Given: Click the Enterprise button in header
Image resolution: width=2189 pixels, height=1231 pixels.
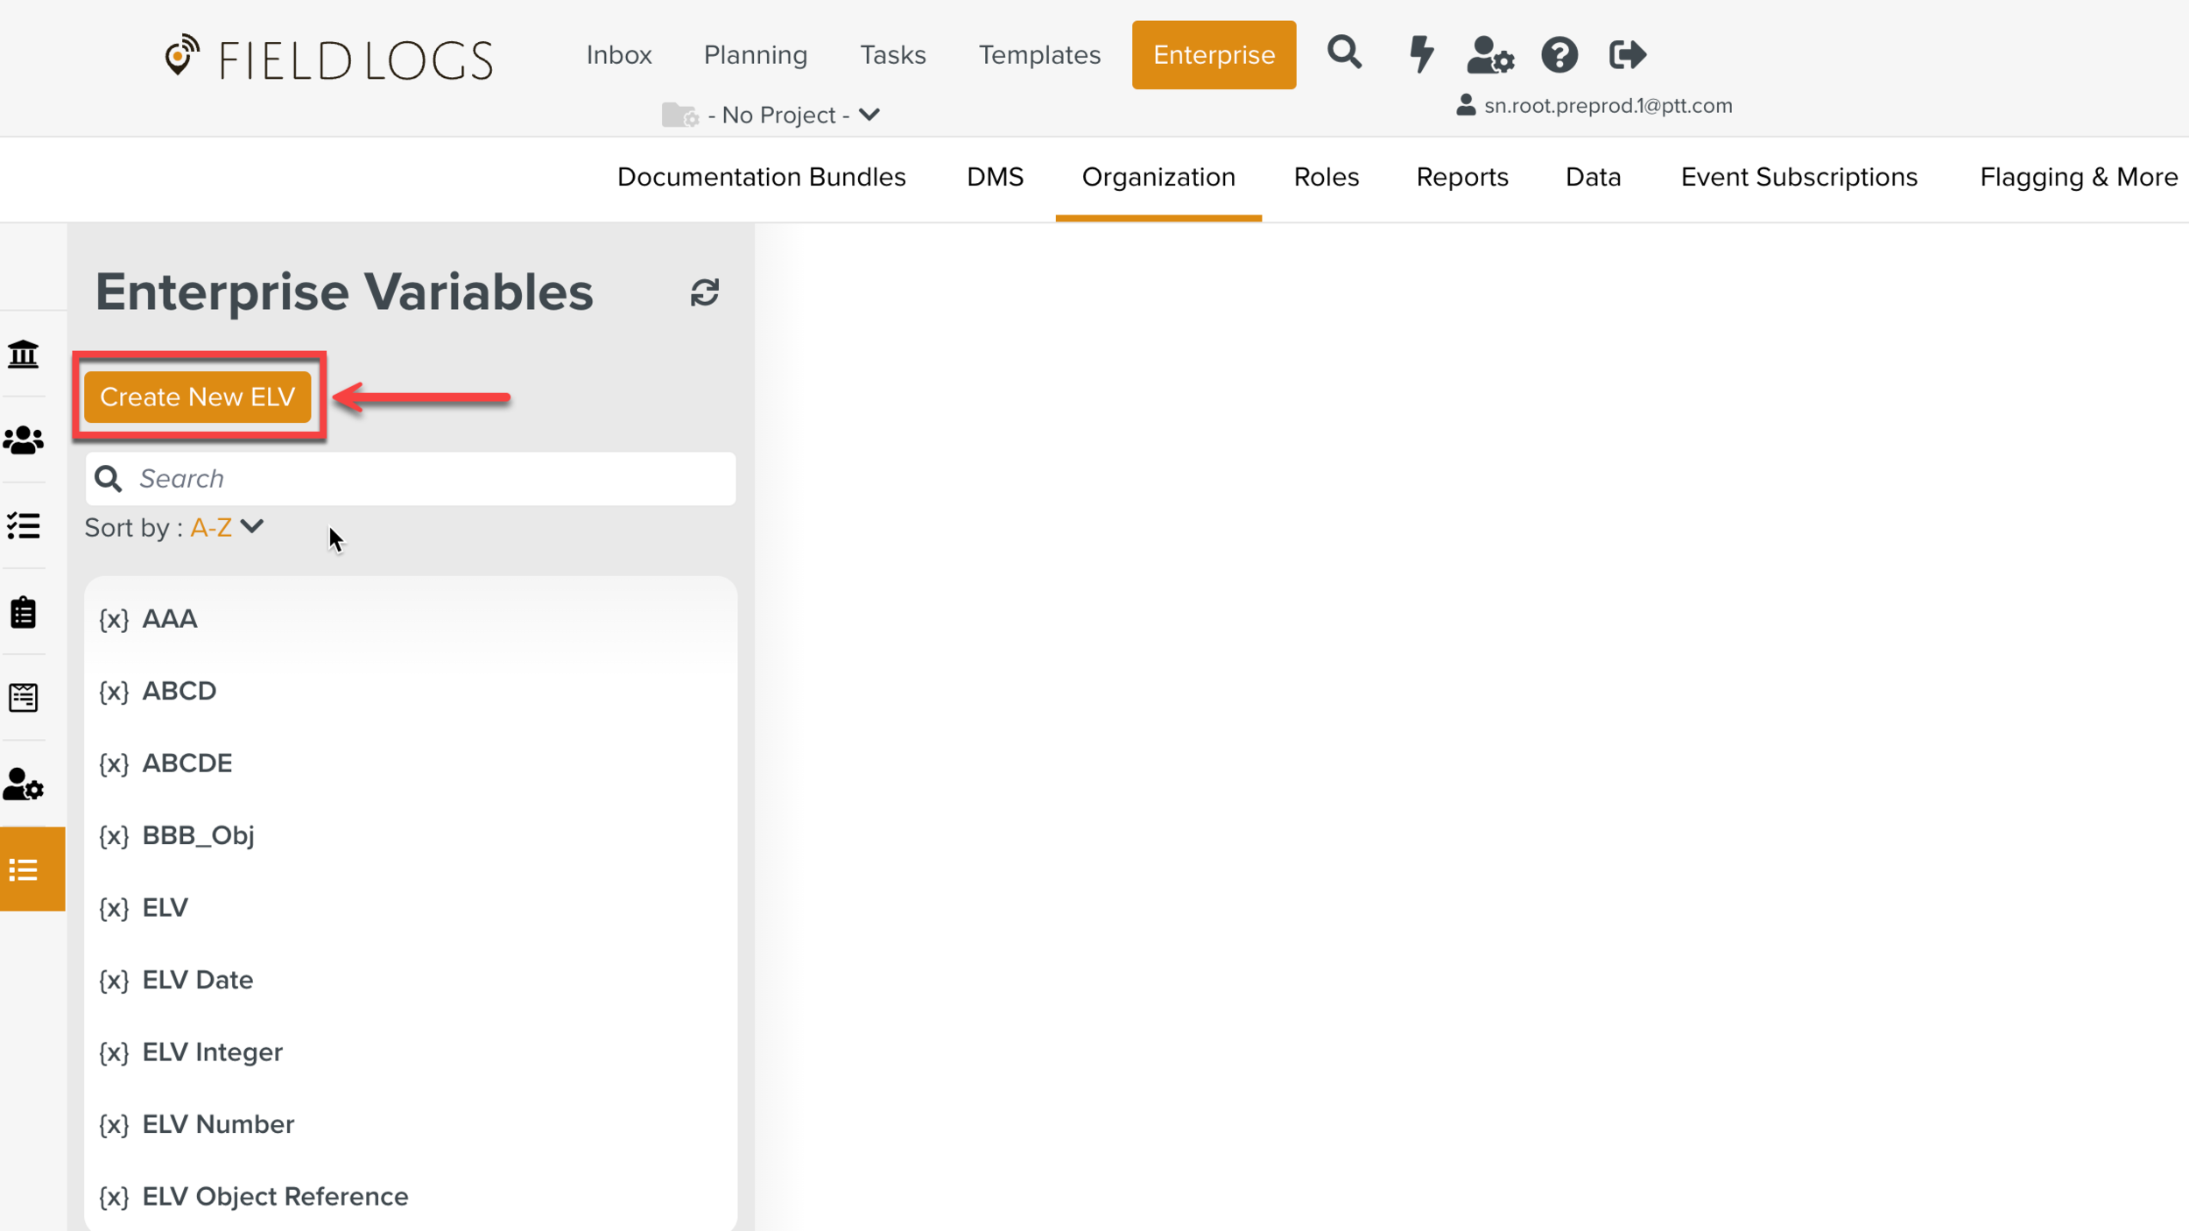Looking at the screenshot, I should (x=1213, y=55).
